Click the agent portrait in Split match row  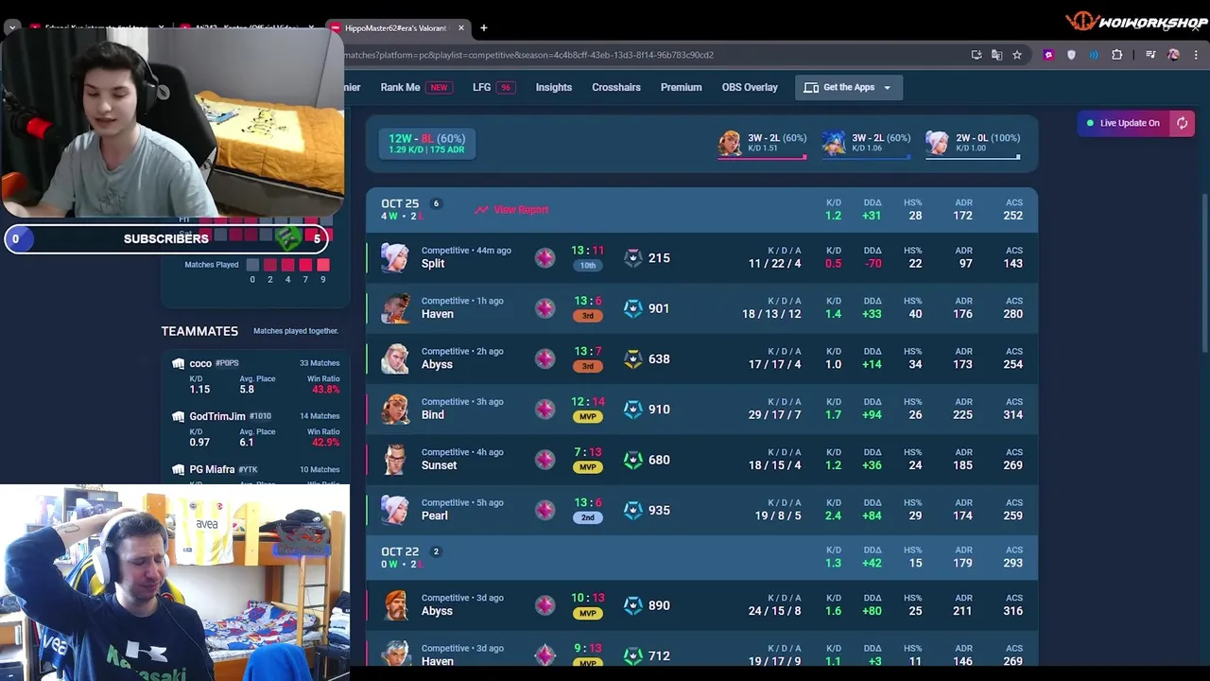pos(395,257)
